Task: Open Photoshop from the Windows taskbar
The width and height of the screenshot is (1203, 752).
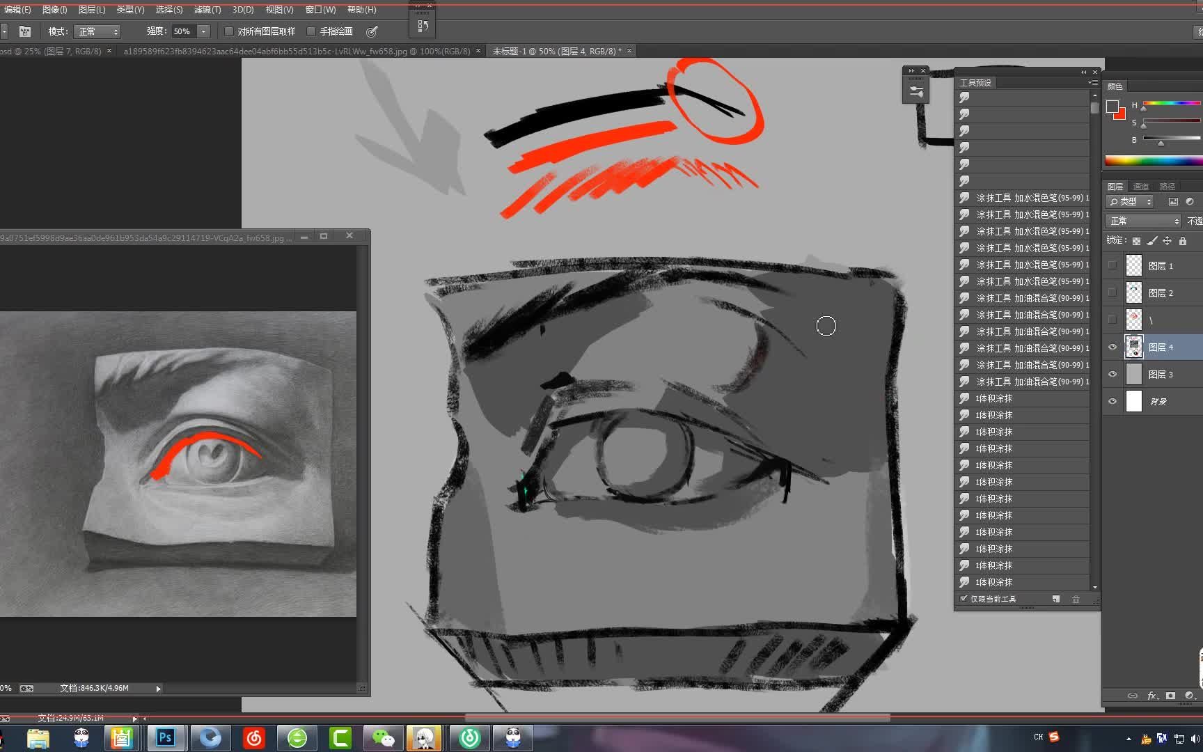Action: pyautogui.click(x=165, y=737)
